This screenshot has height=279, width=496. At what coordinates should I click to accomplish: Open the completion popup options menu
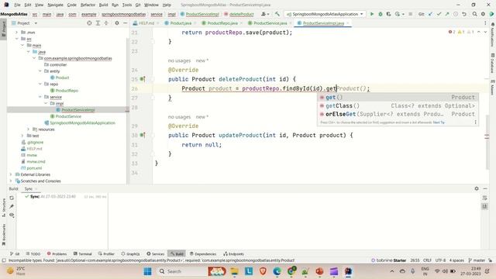tap(475, 122)
